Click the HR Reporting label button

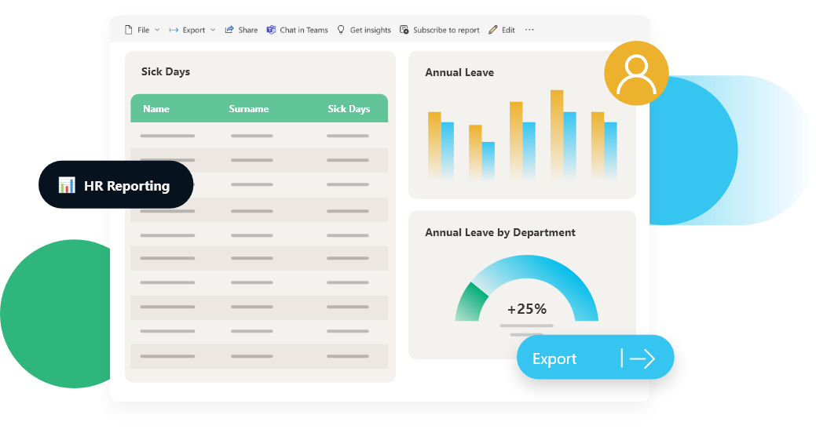point(126,186)
